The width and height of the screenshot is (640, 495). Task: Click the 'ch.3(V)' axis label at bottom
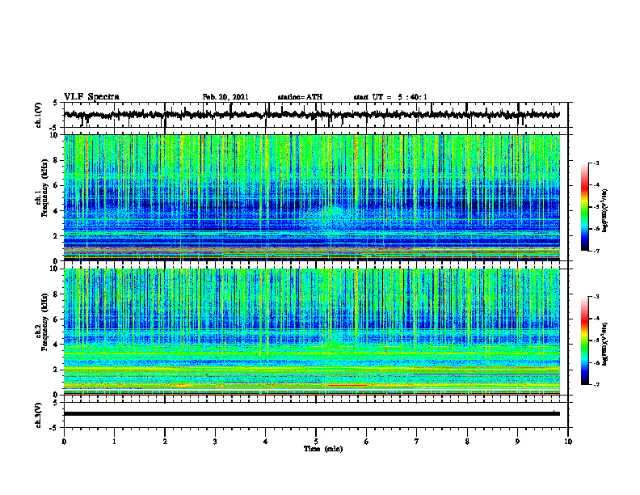click(39, 415)
